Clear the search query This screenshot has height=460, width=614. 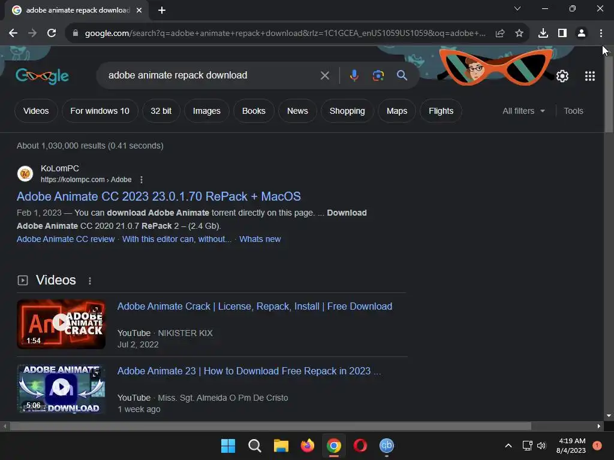coord(324,75)
